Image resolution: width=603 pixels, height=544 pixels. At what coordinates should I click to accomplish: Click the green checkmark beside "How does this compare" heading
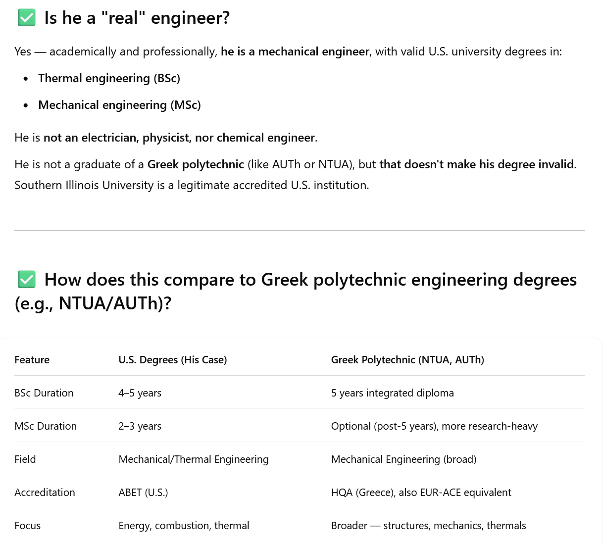tap(27, 280)
